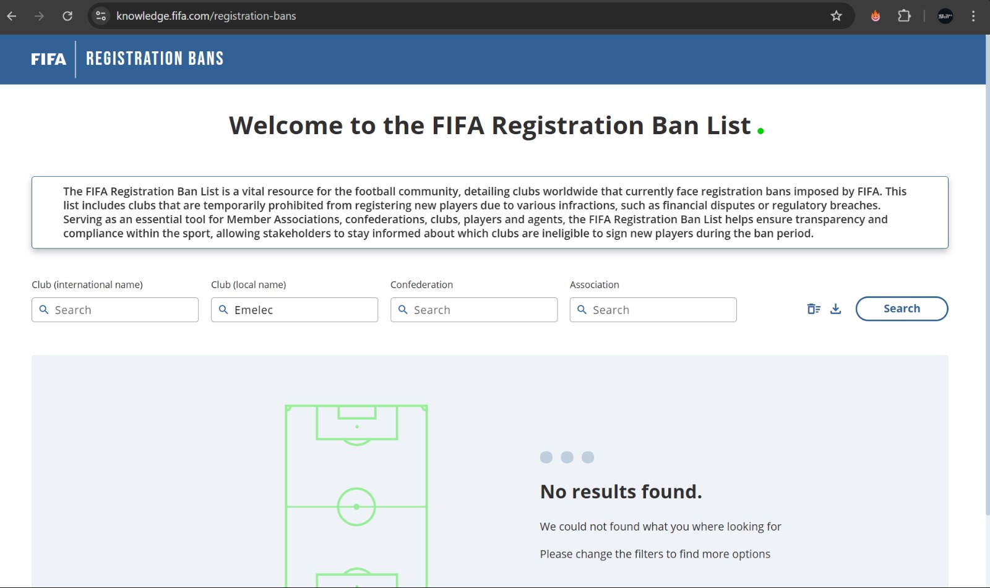
Task: Open the Chrome profile avatar
Action: click(945, 16)
